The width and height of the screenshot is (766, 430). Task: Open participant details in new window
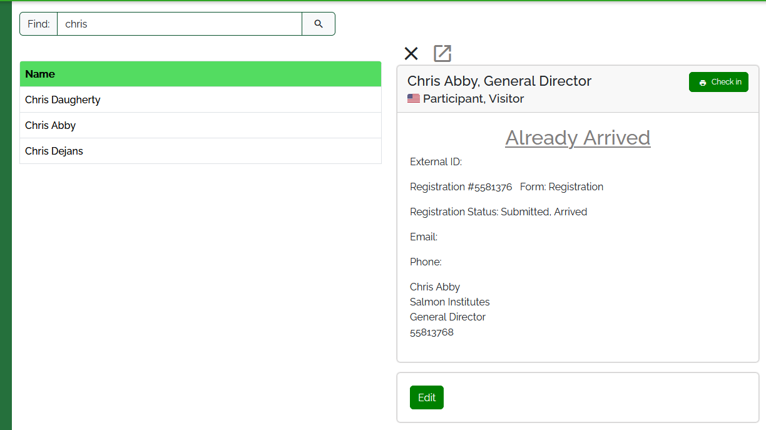point(442,54)
